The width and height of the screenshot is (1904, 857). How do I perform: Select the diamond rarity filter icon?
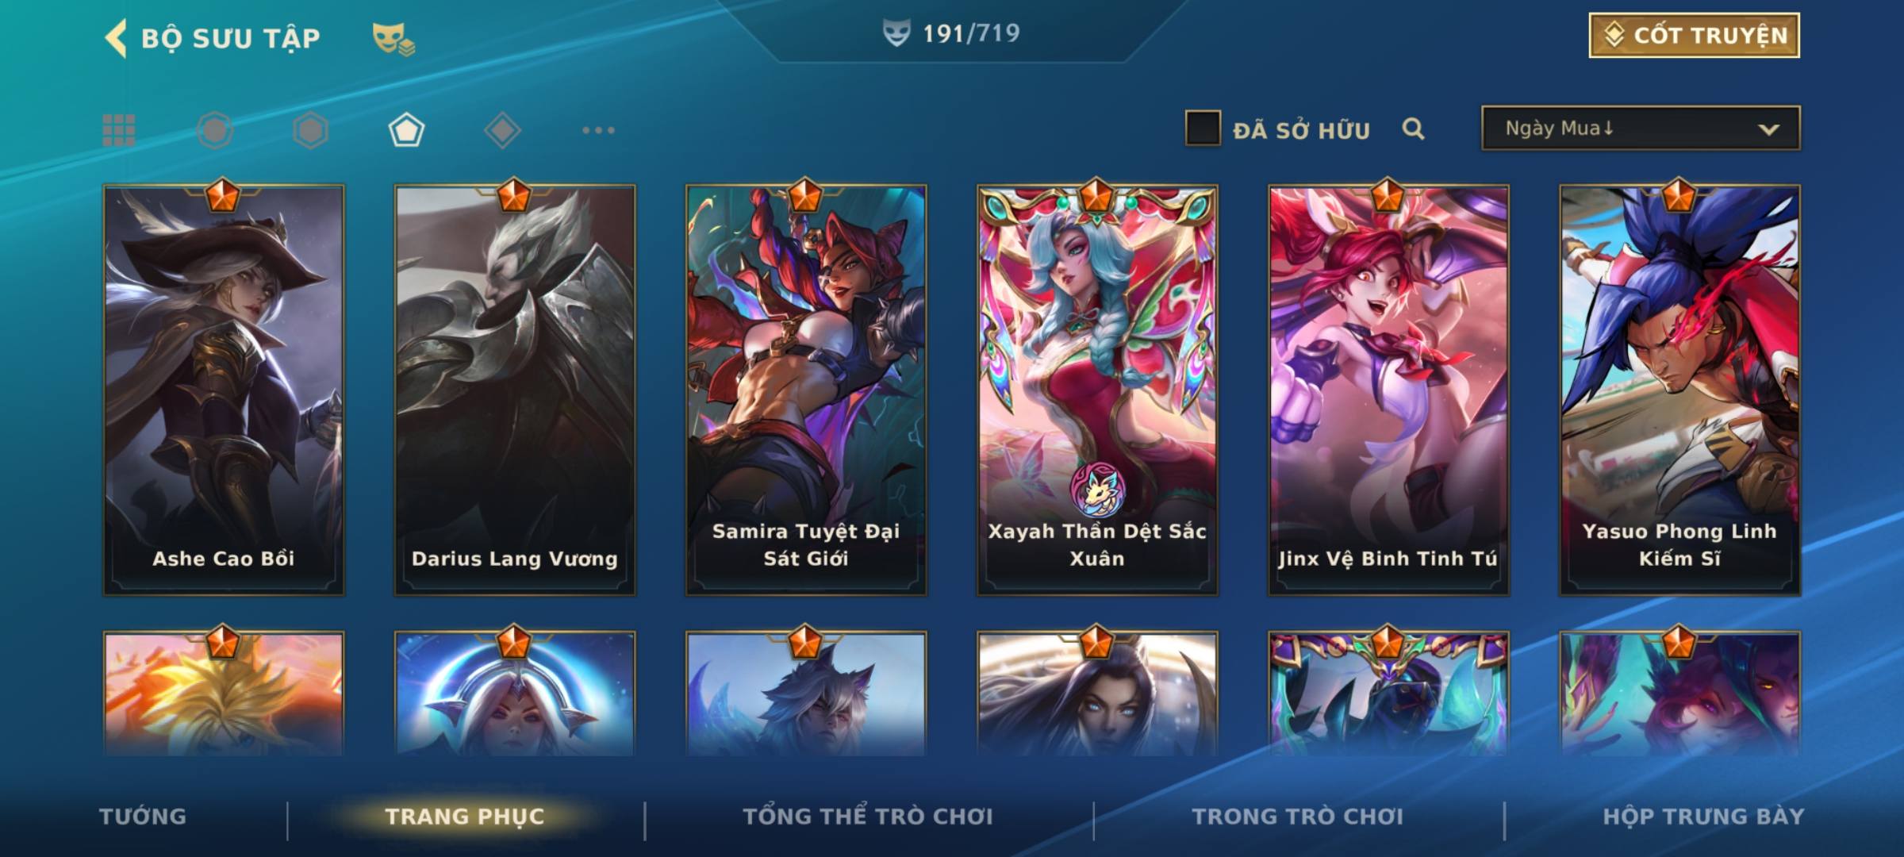click(502, 130)
